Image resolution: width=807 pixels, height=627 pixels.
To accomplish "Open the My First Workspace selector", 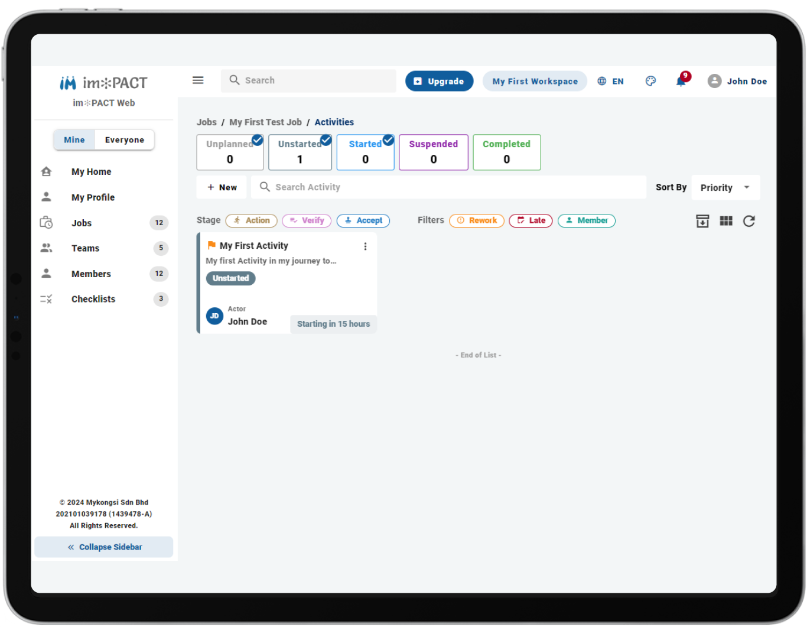I will point(535,81).
